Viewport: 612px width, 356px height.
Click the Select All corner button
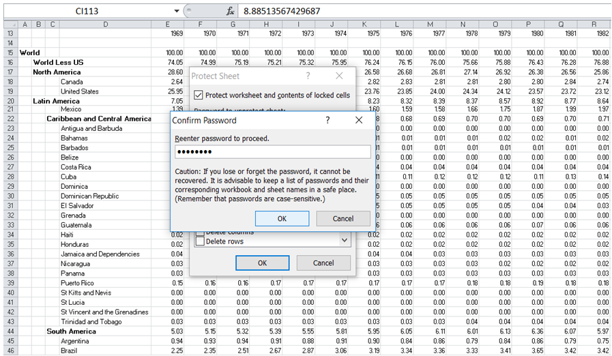point(11,24)
